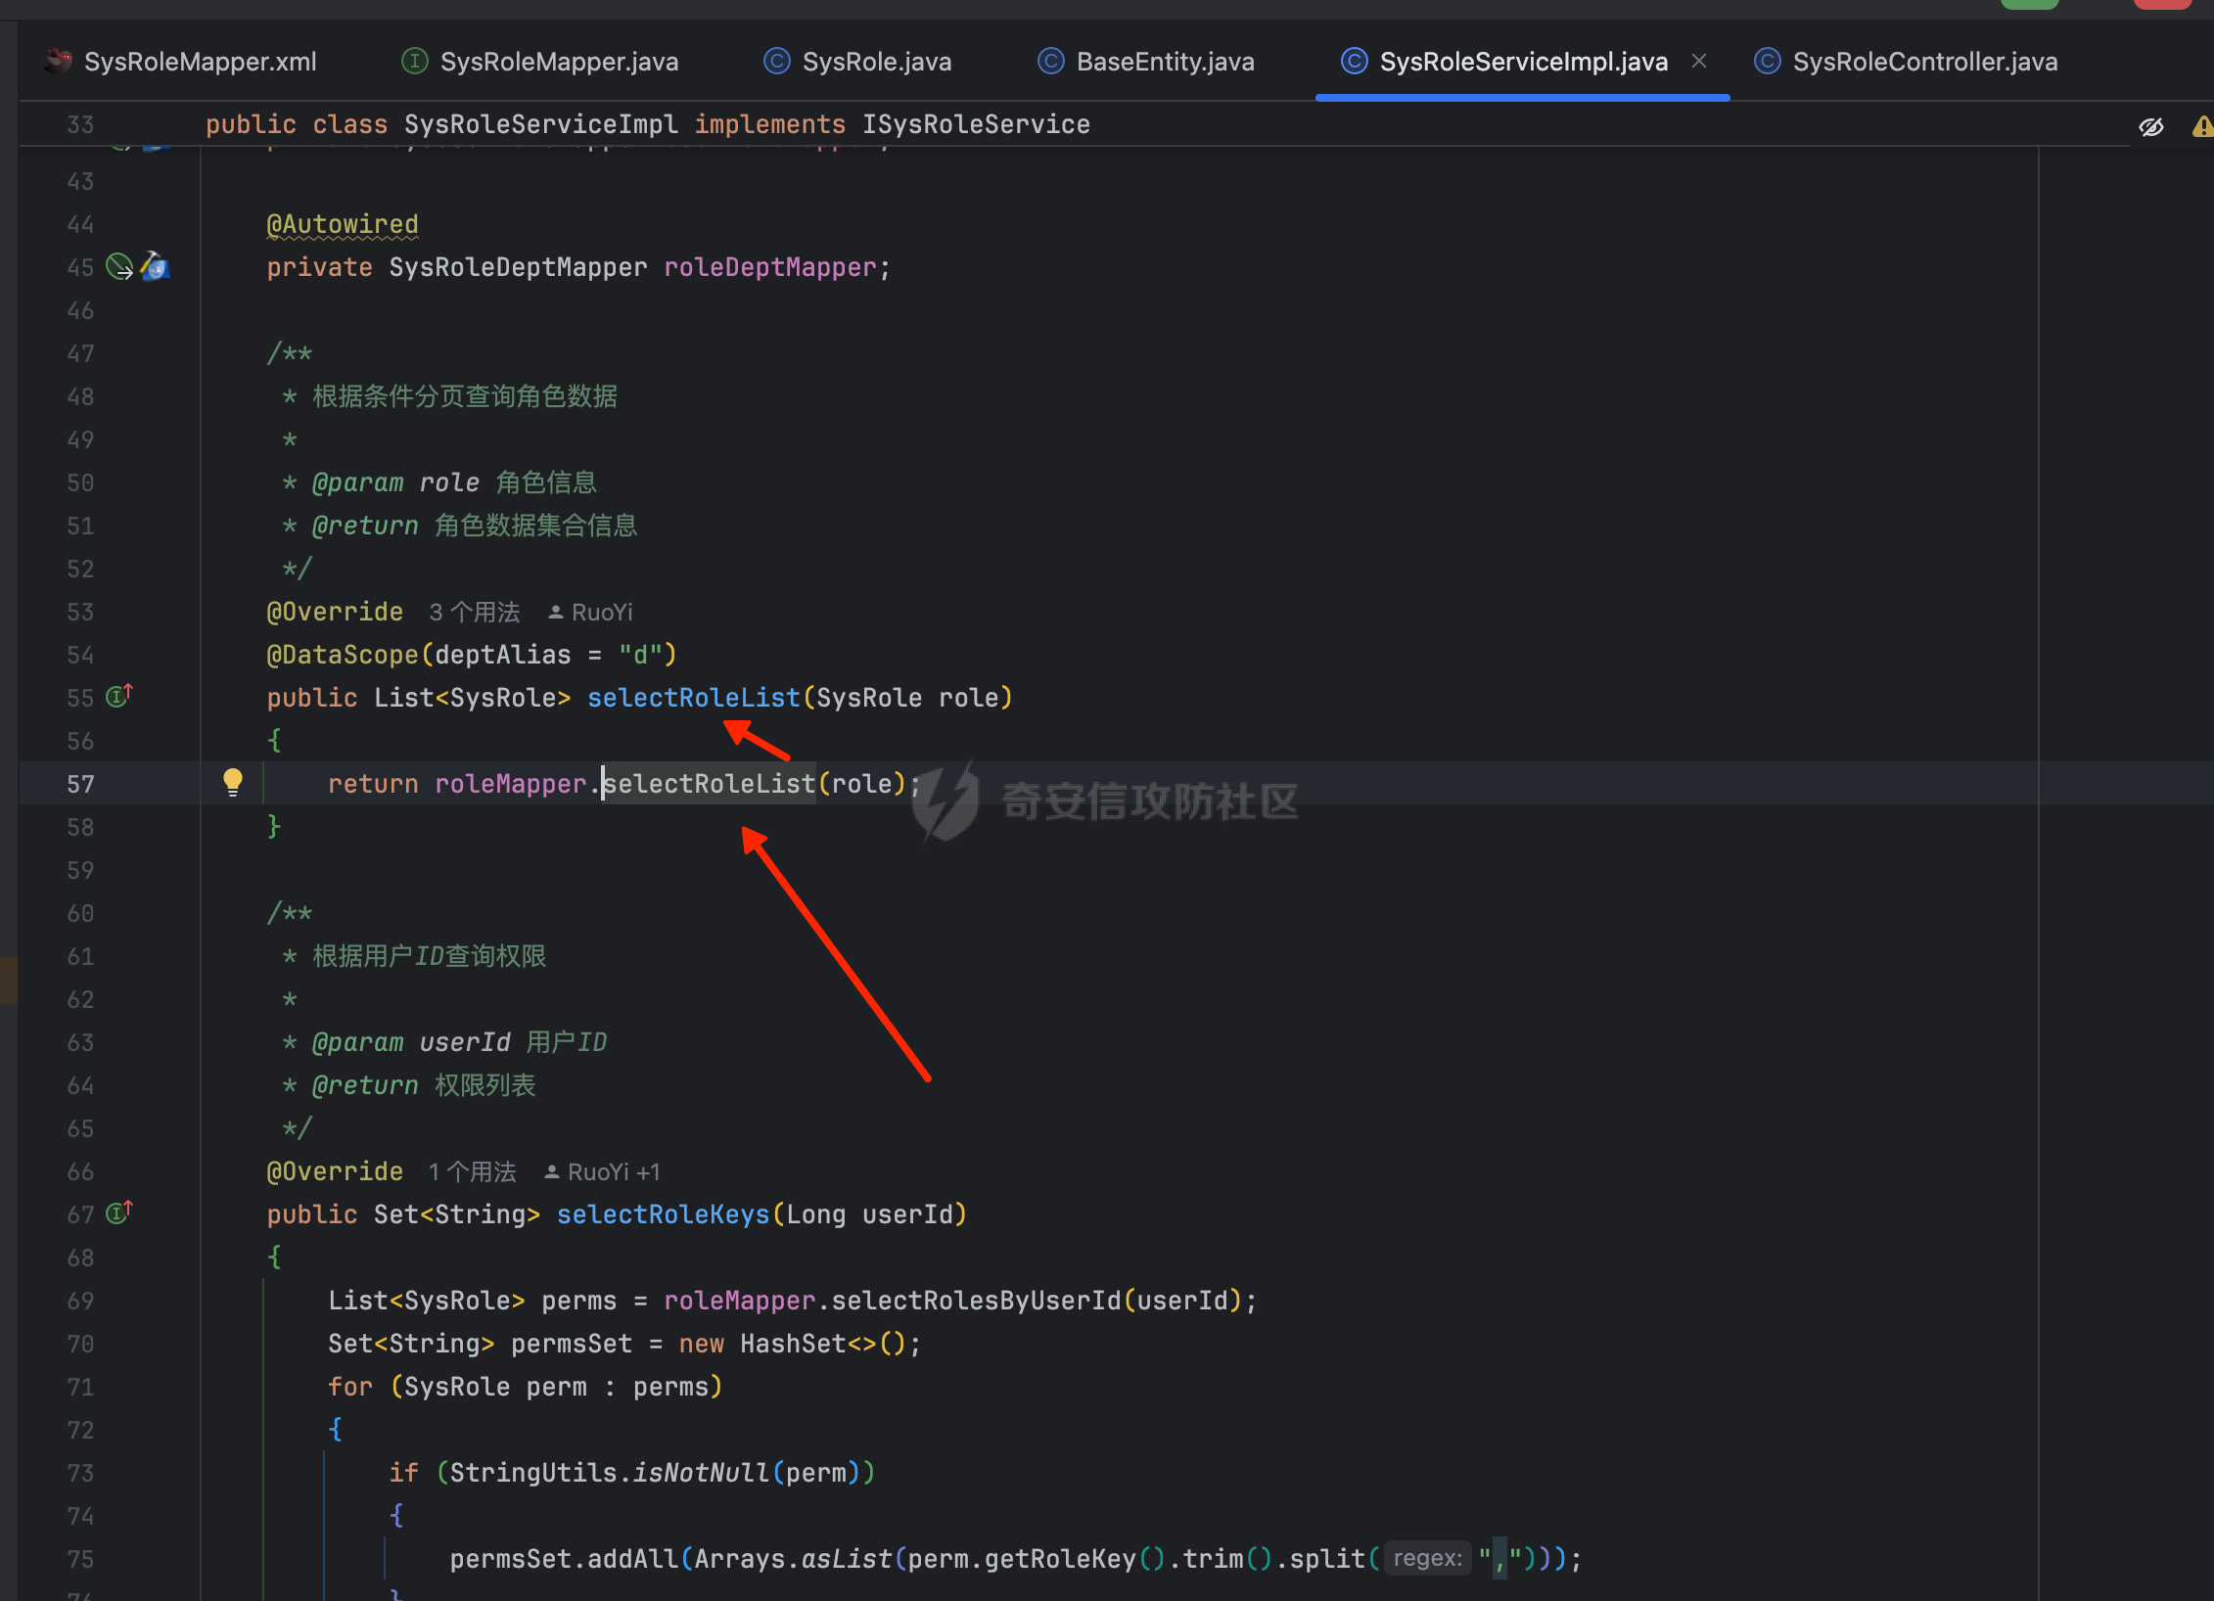
Task: Click the yellow lightbulb intention icon
Action: click(x=232, y=781)
